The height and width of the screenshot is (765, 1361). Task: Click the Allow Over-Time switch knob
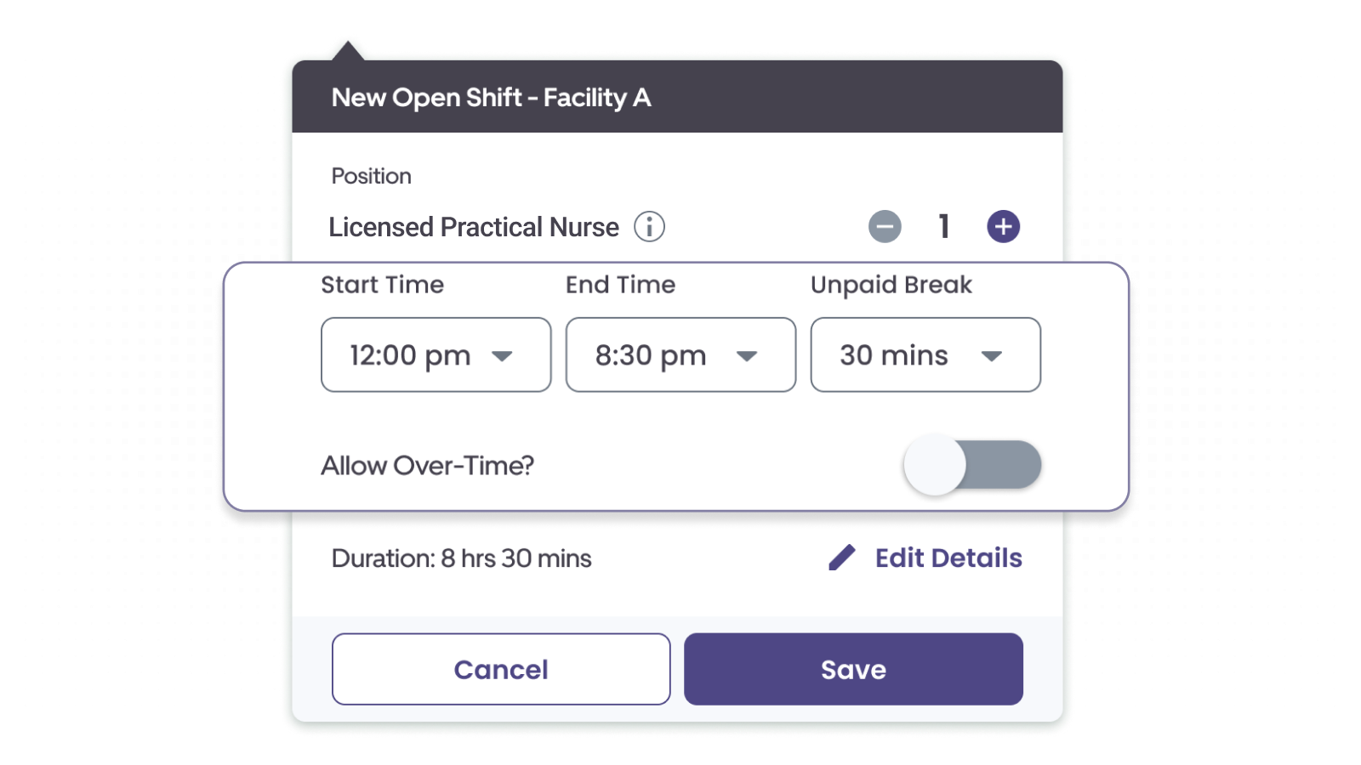pyautogui.click(x=936, y=465)
